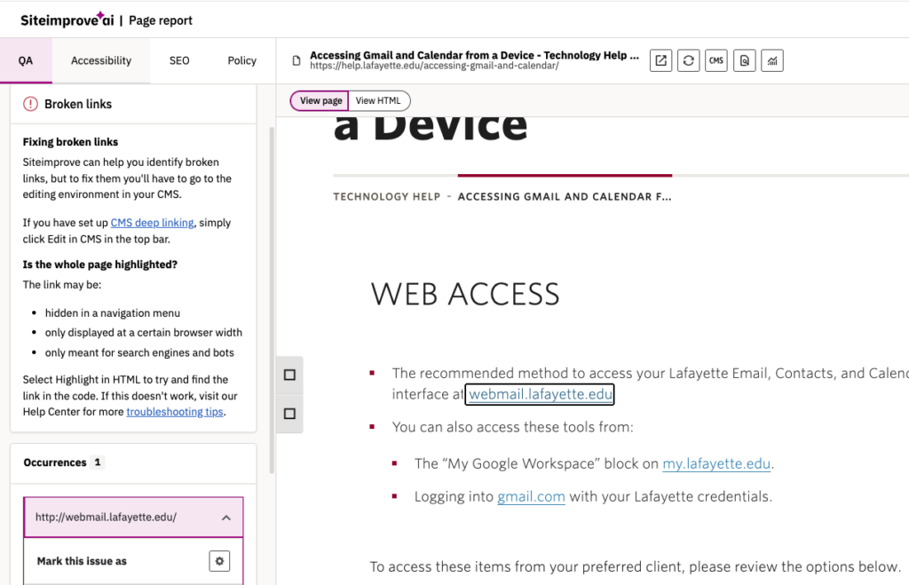This screenshot has height=585, width=909.
Task: Click the left panel vertical scrollbar
Action: 272,300
